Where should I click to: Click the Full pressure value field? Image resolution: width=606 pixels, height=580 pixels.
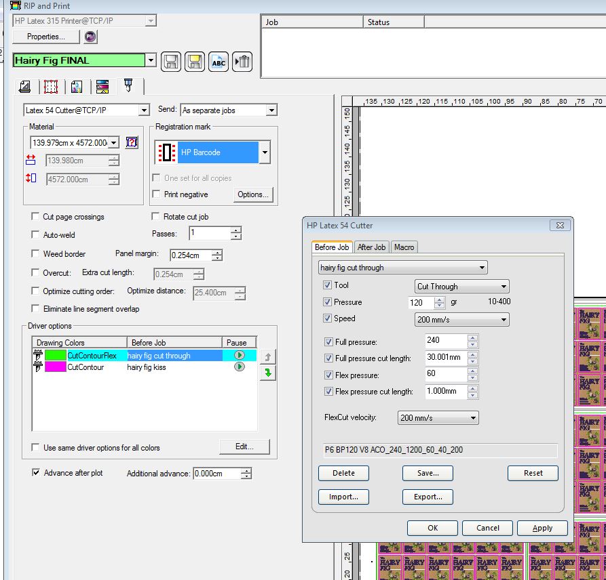(446, 340)
